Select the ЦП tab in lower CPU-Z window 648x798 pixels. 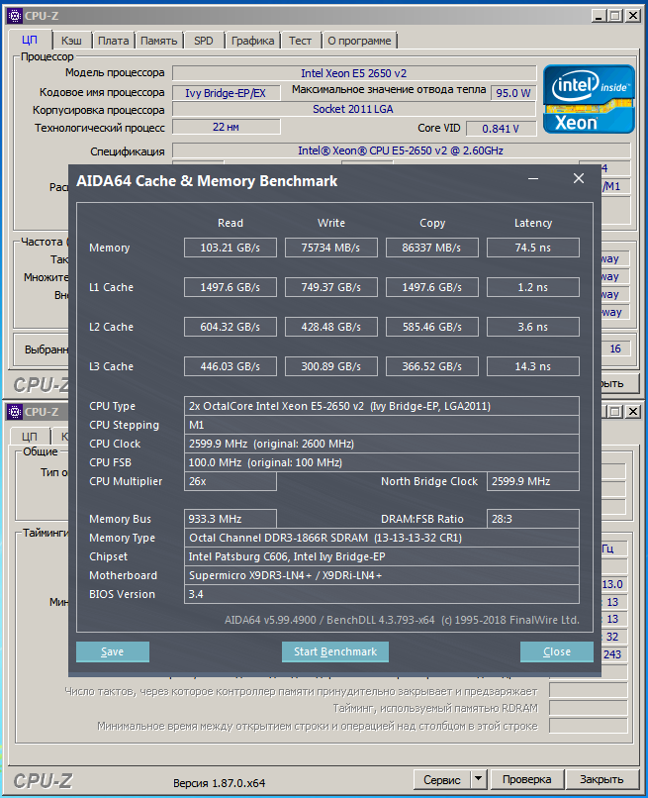30,437
